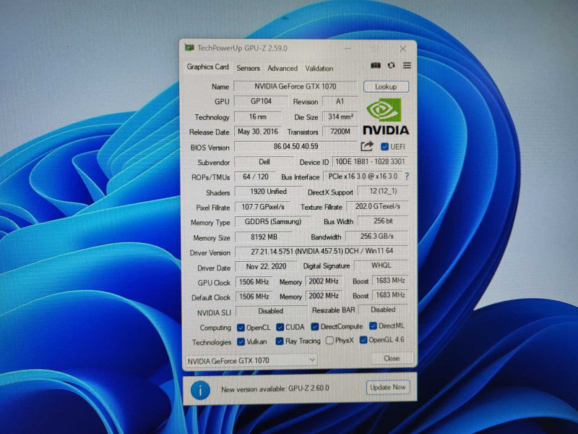Click the GPU Clock value 1506 MHz
Screen dimensions: 578x434
click(x=254, y=282)
